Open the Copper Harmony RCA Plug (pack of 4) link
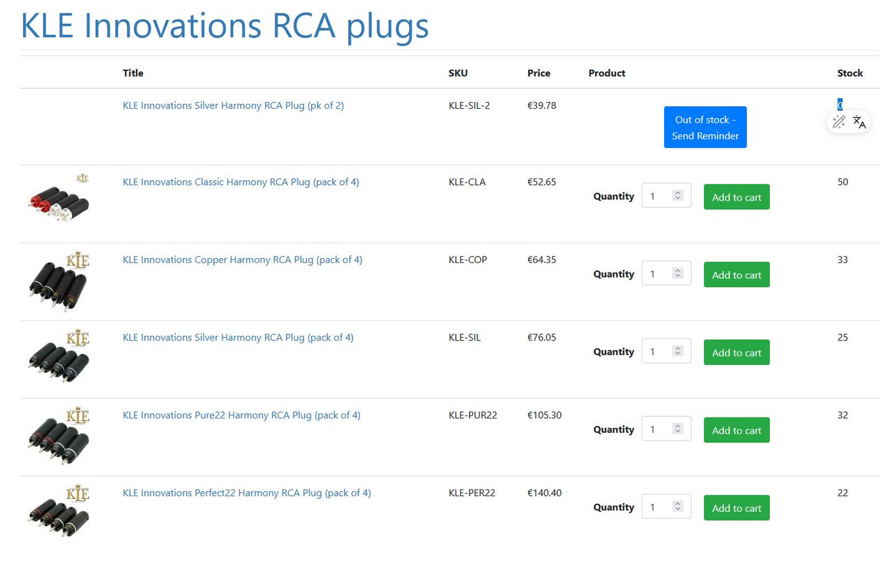 (242, 259)
